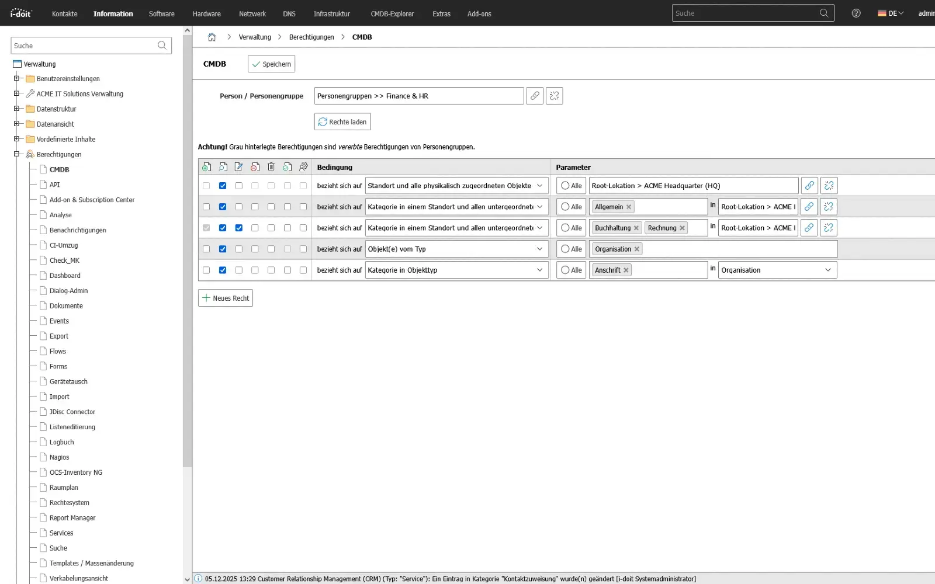Detach the Finance & HR group with broken-link icon
This screenshot has height=584, width=935.
click(x=554, y=96)
